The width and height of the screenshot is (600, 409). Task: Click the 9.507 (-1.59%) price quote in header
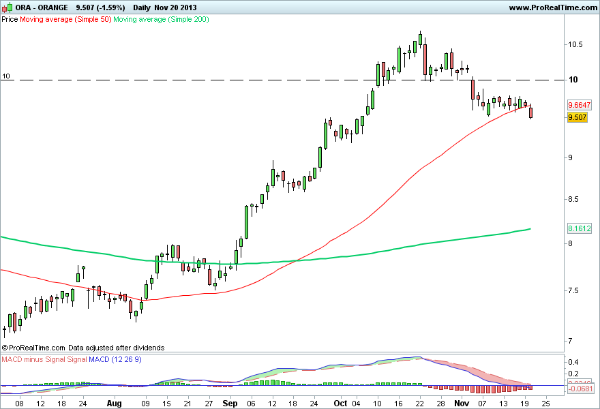pyautogui.click(x=100, y=7)
